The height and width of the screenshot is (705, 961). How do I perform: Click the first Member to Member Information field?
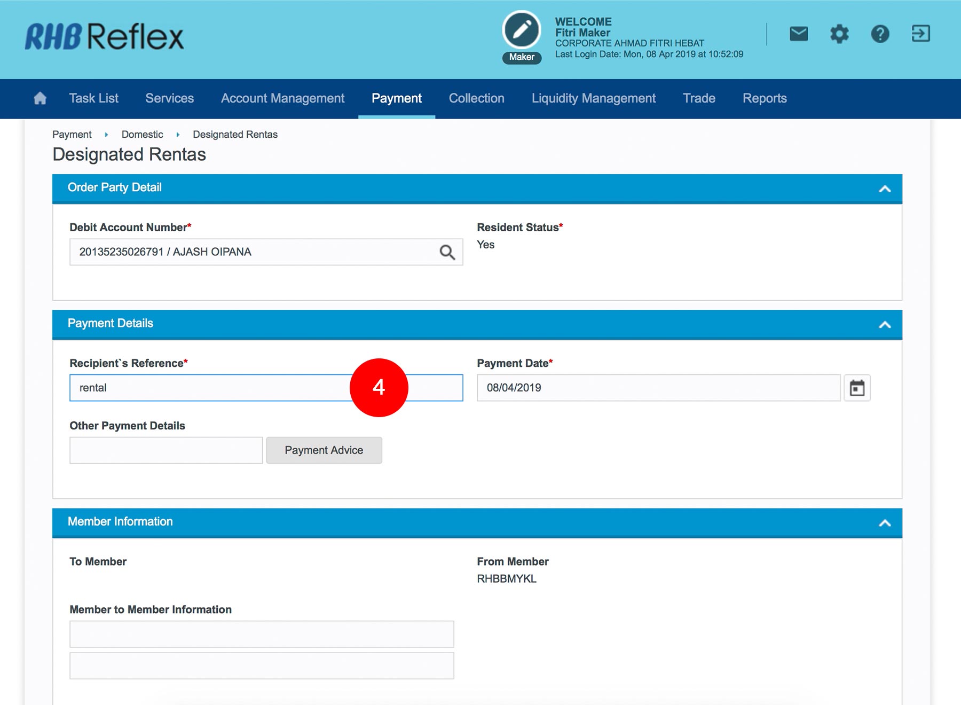coord(262,634)
